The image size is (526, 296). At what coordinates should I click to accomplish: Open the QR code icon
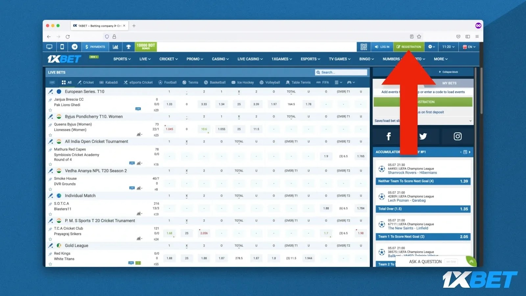point(364,47)
